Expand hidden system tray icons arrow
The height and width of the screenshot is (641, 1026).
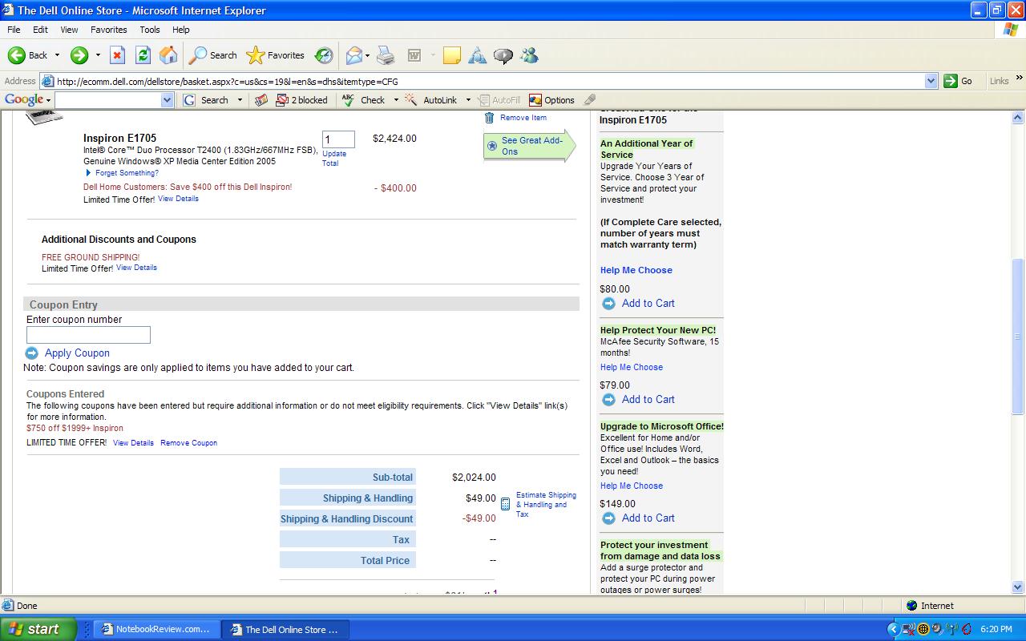pos(894,629)
